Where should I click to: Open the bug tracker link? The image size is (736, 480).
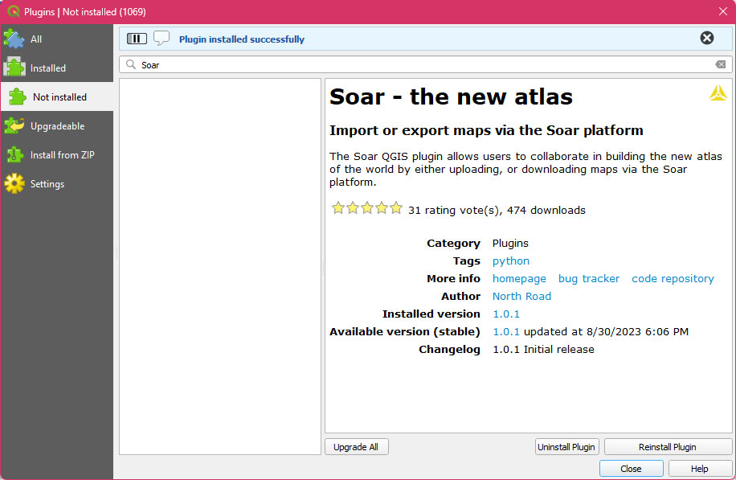coord(589,279)
